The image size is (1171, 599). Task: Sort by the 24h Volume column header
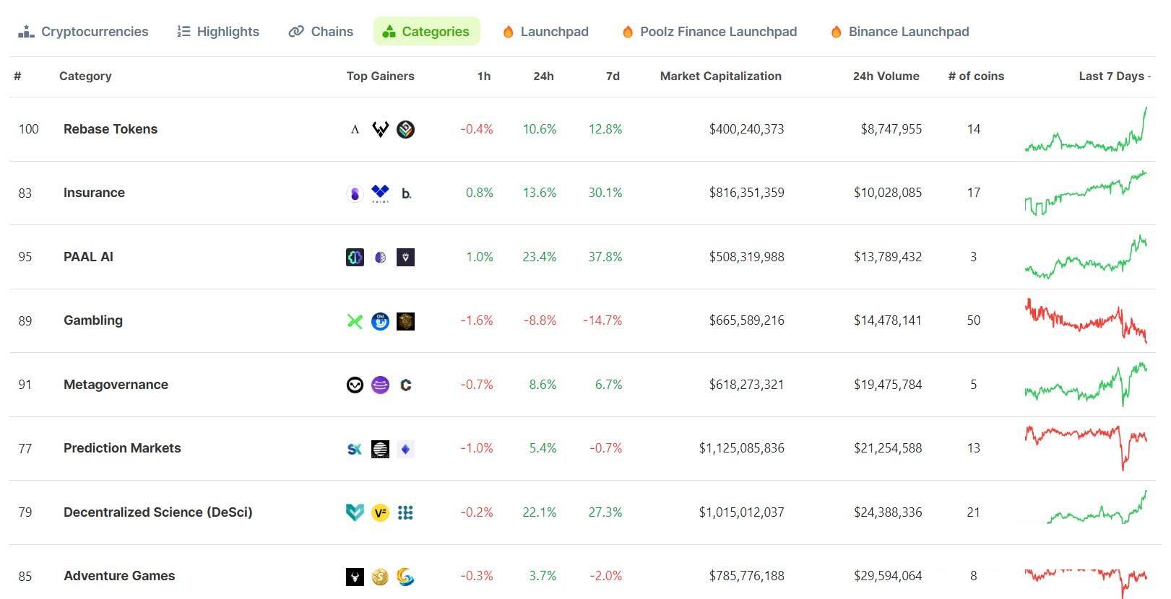tap(886, 76)
